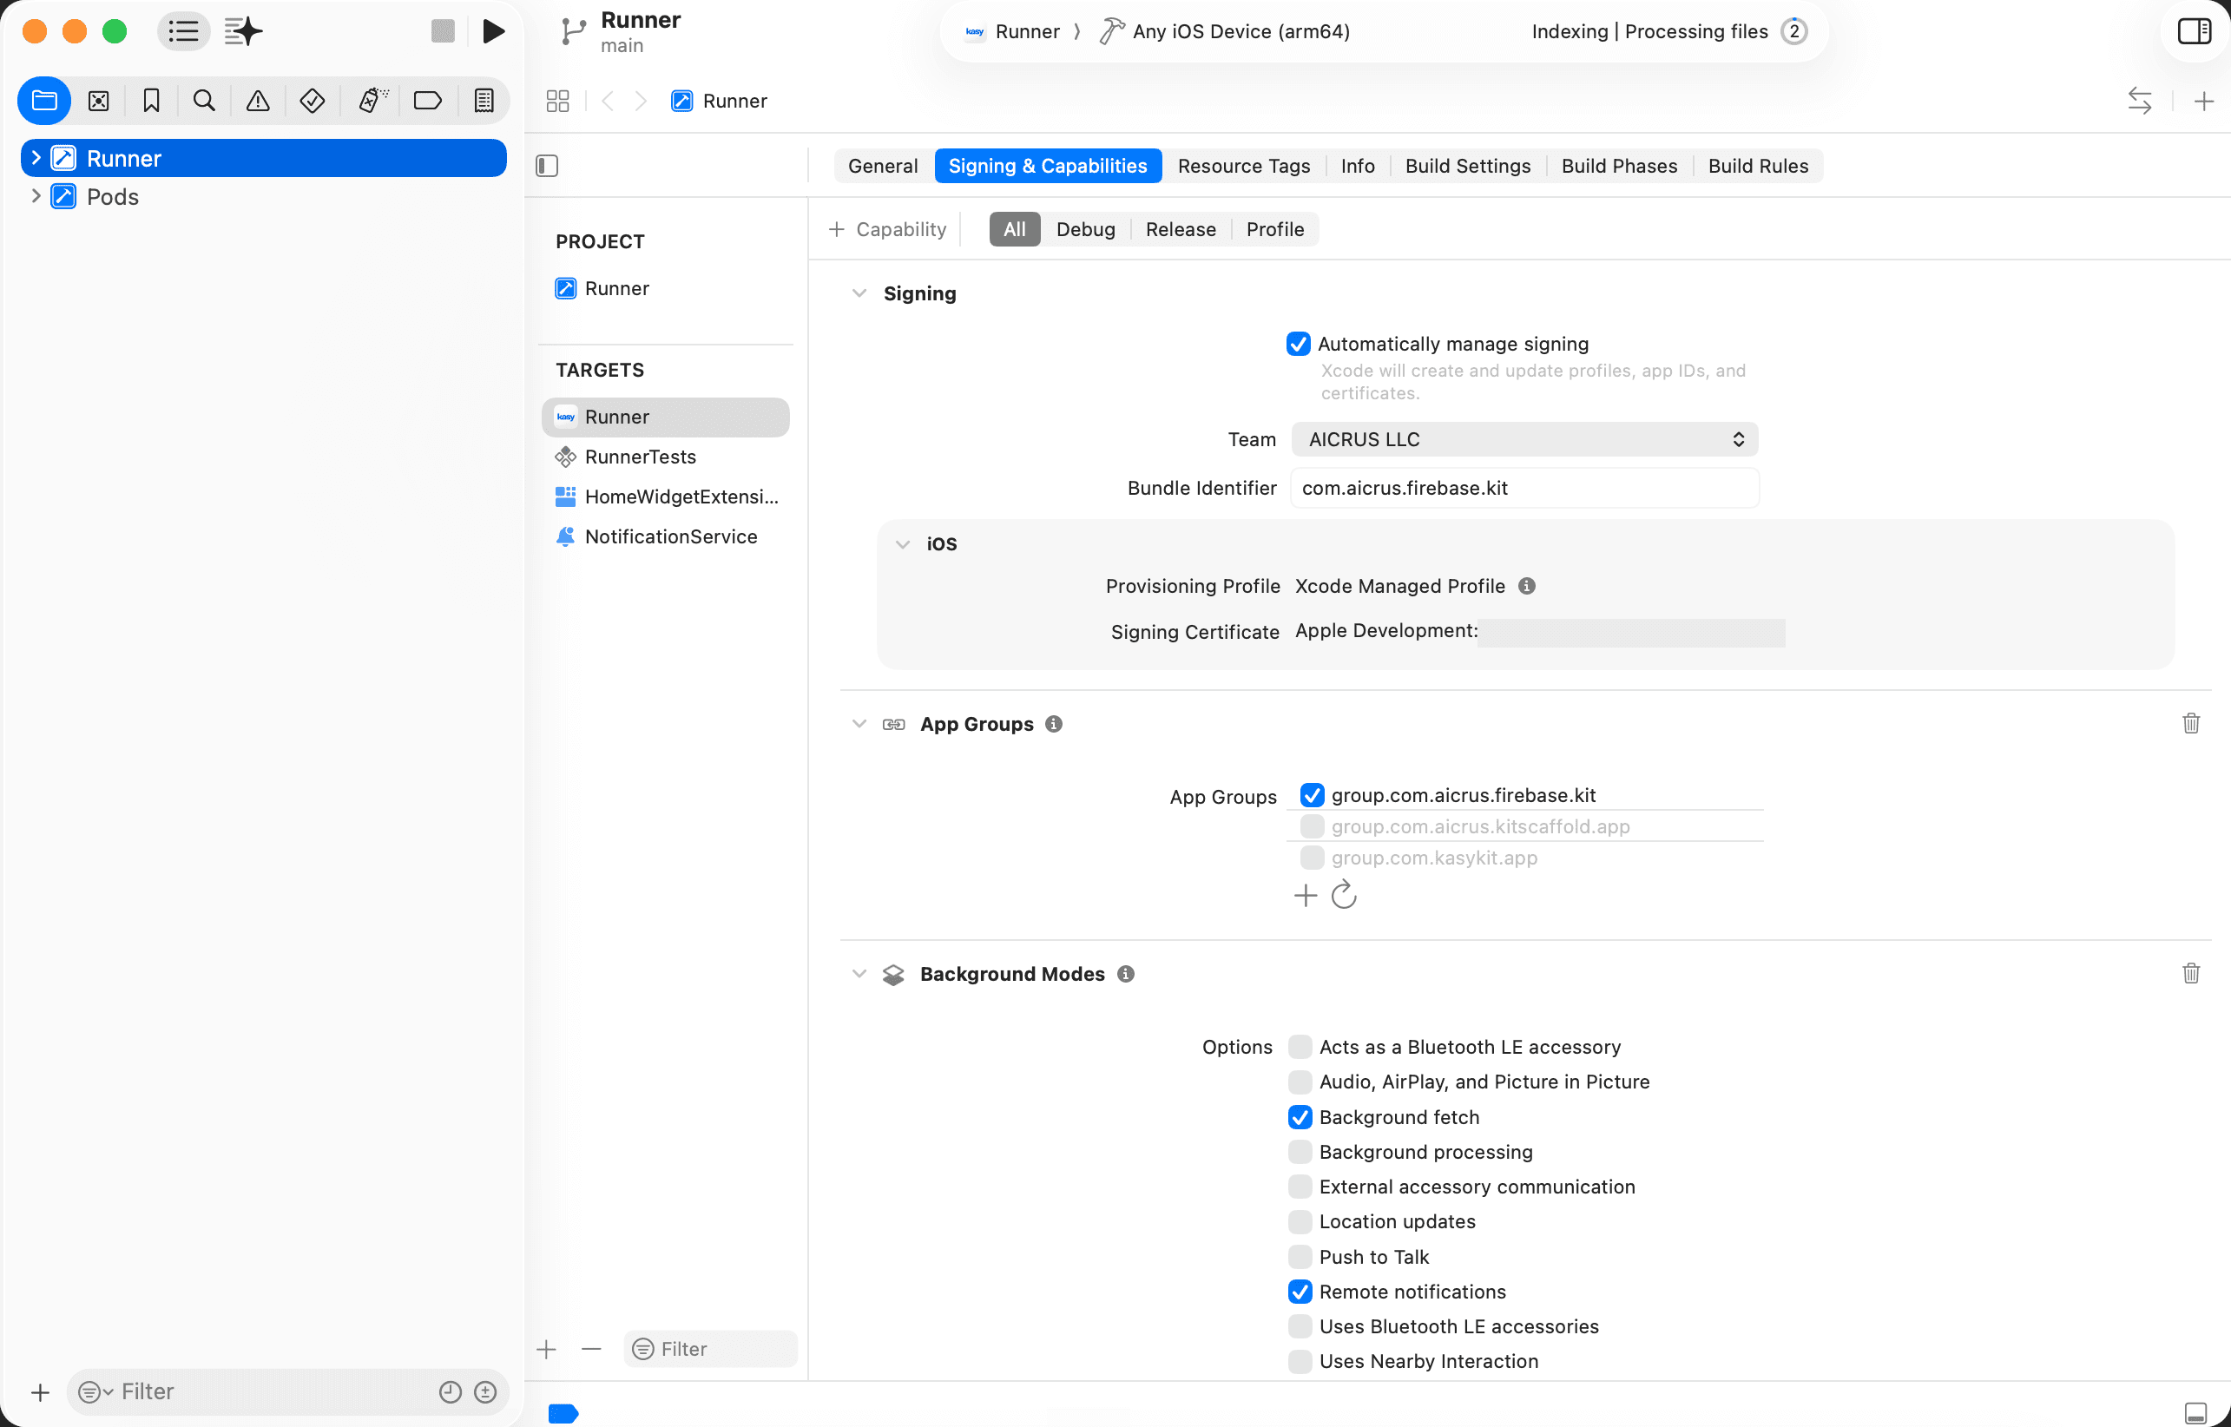The image size is (2231, 1427).
Task: Open the debug navigator
Action: tap(372, 101)
